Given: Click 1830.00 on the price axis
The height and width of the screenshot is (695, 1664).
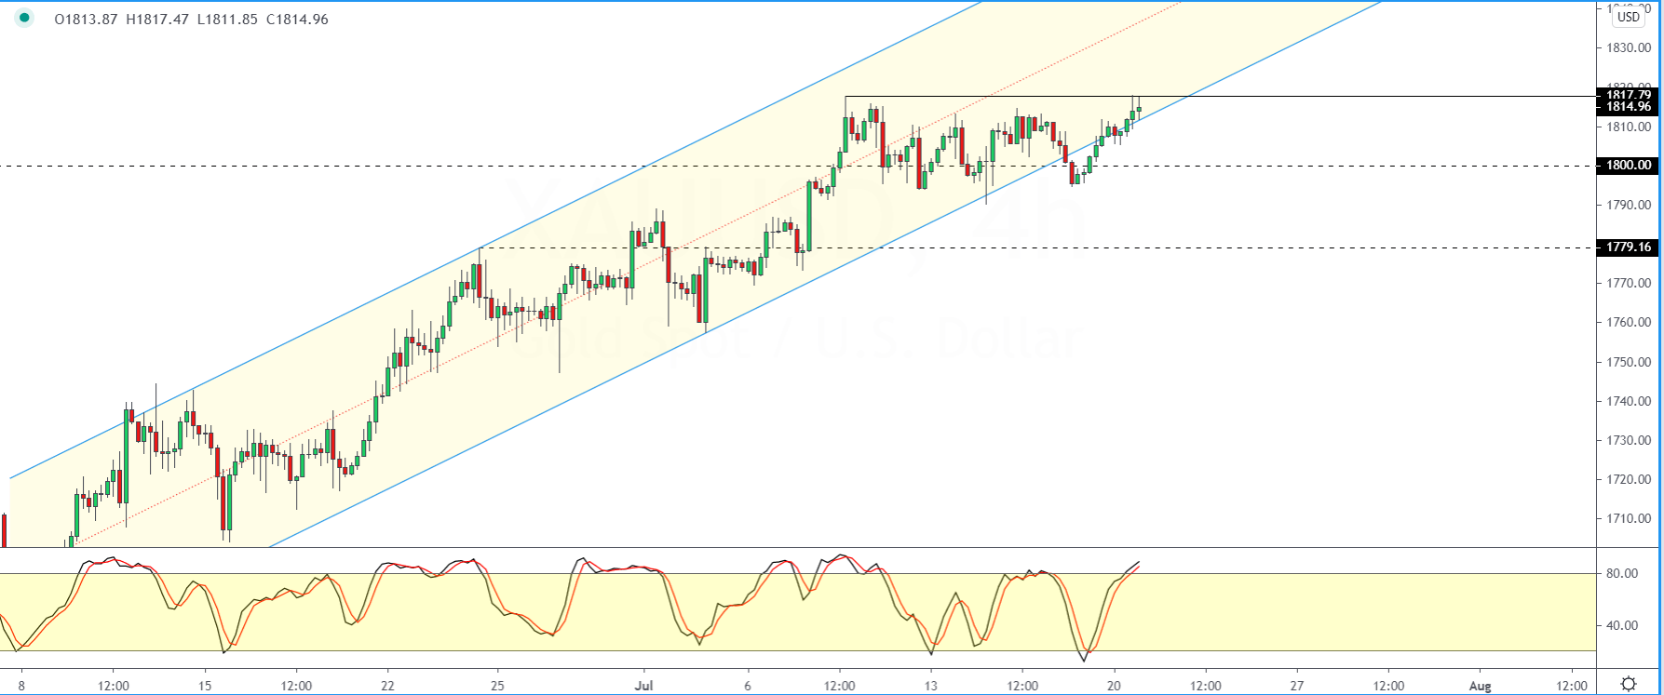Looking at the screenshot, I should pyautogui.click(x=1629, y=47).
